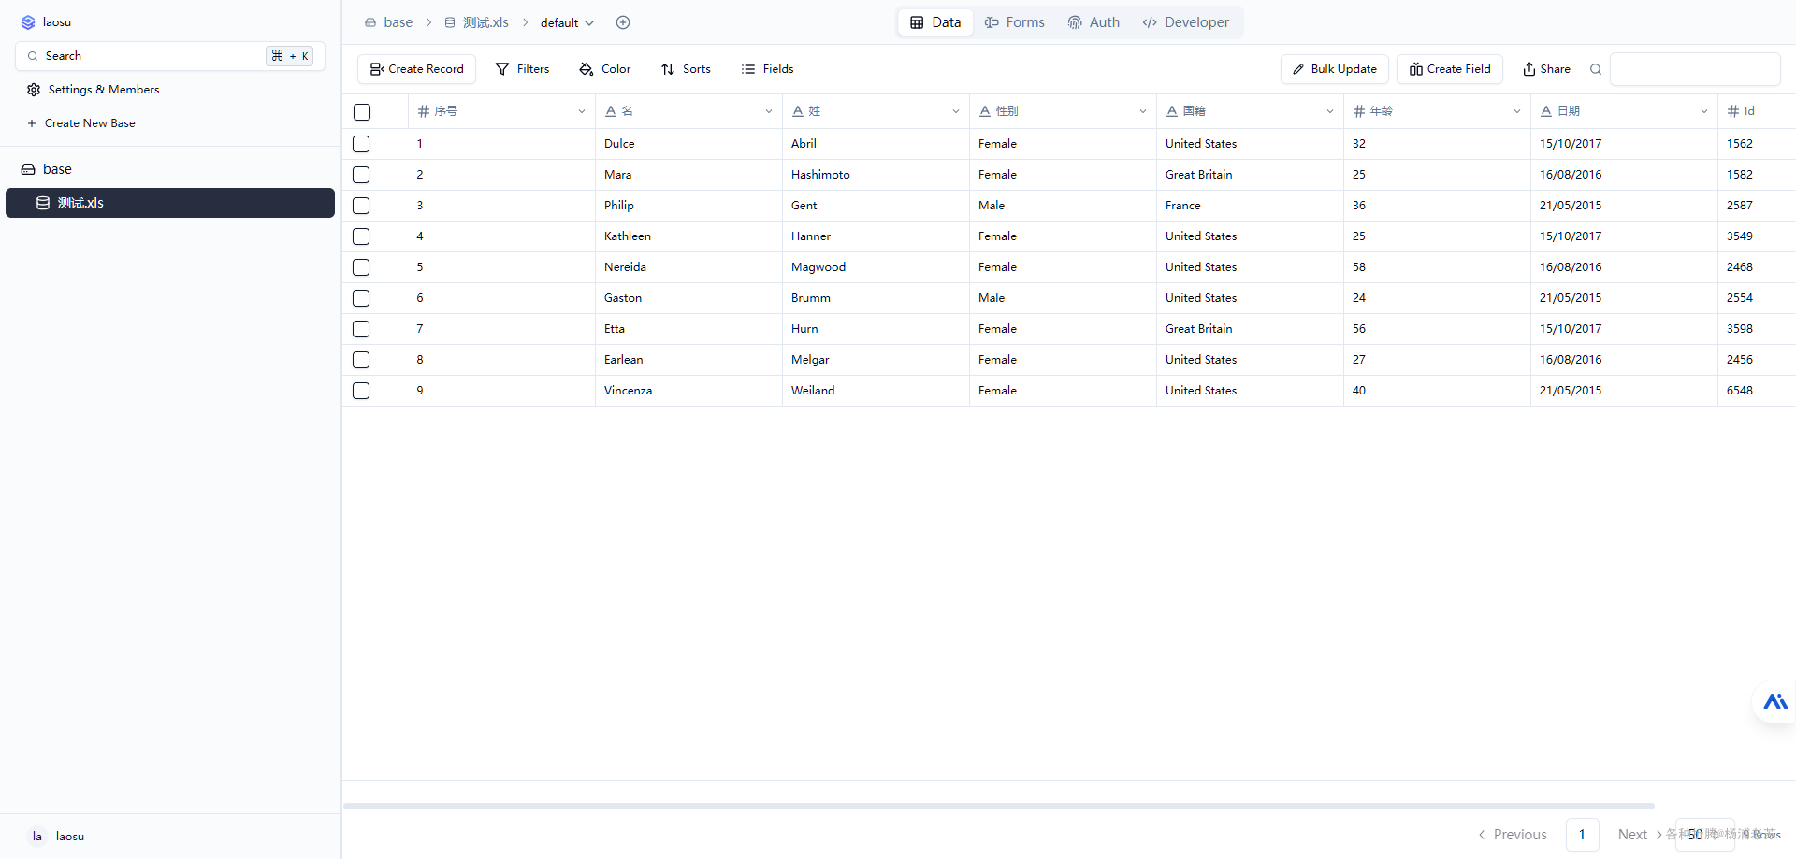Expand the 日期 column menu chevron
This screenshot has height=859, width=1796.
coord(1704,111)
